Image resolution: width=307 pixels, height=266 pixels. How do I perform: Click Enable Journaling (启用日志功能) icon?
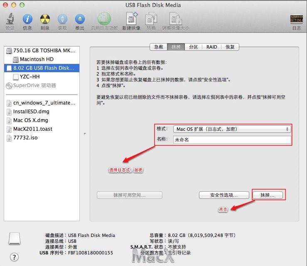pyautogui.click(x=104, y=19)
